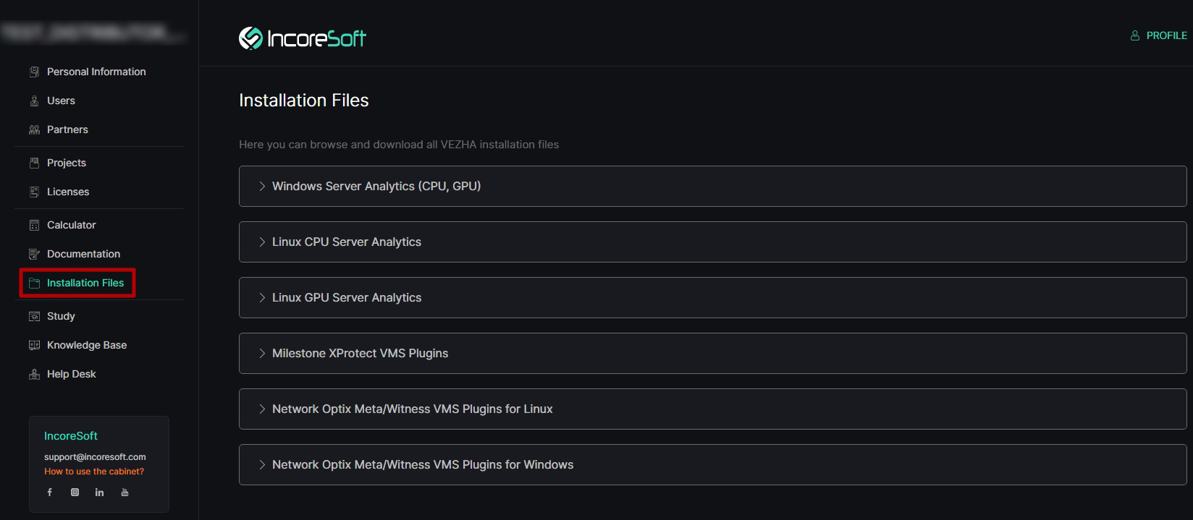Expand Linux CPU Server Analytics section
Image resolution: width=1193 pixels, height=520 pixels.
pos(712,242)
